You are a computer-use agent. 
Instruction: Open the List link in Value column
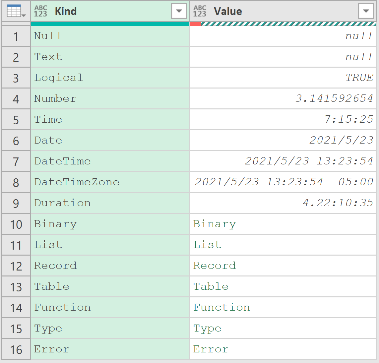(207, 245)
